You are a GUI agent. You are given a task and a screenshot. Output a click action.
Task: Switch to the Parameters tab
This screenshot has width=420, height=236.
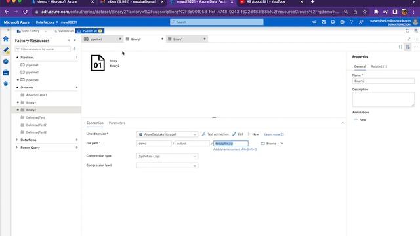point(117,123)
